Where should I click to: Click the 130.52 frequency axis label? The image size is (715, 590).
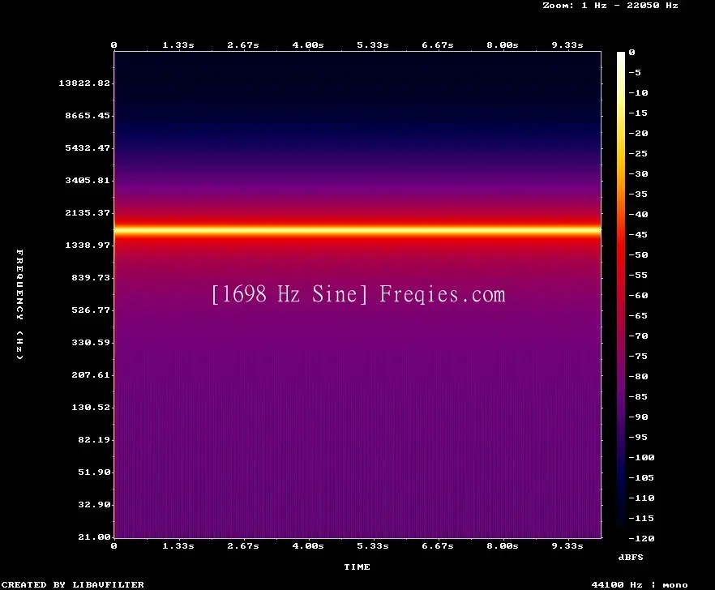click(x=91, y=407)
